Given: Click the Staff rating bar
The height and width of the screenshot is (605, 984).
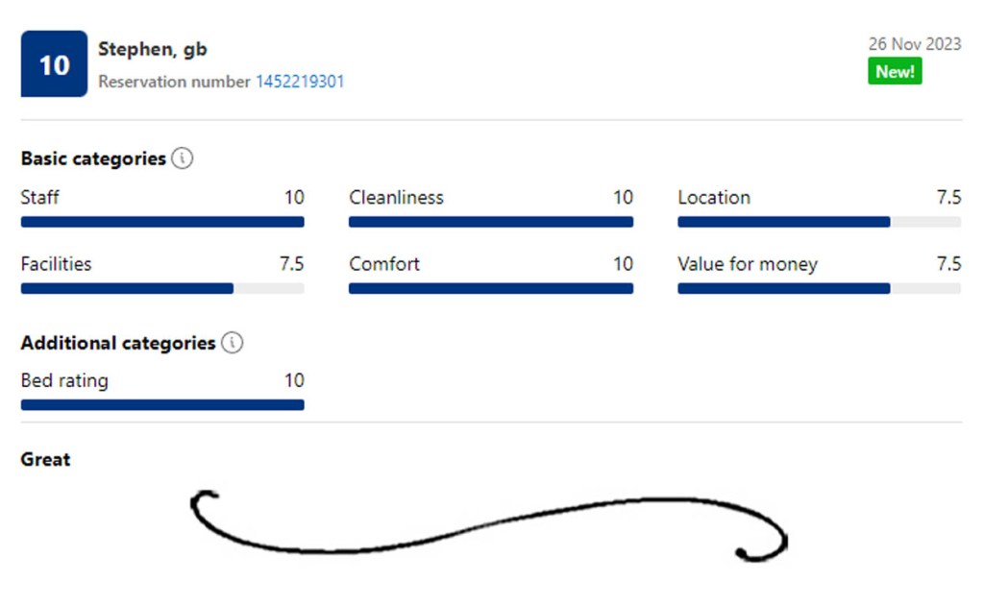Looking at the screenshot, I should 162,222.
